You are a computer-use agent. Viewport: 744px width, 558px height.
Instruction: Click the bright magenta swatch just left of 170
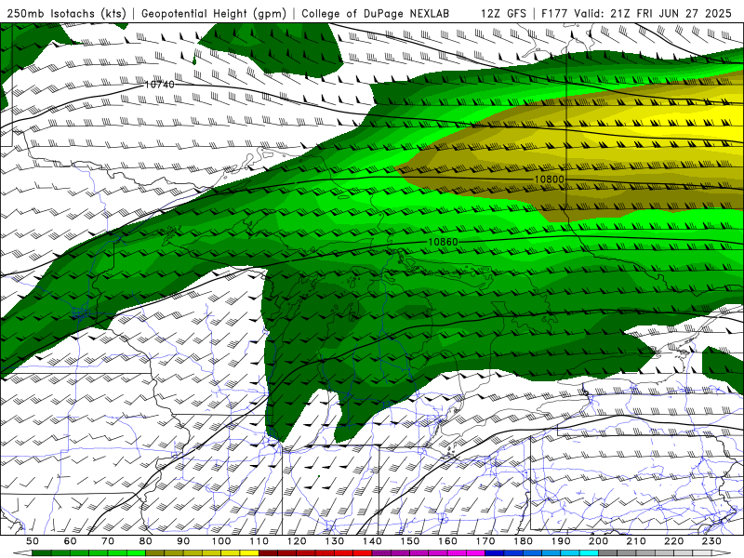click(475, 553)
